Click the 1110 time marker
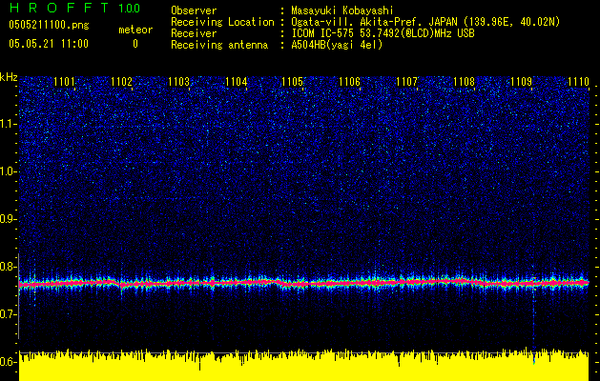 point(578,82)
